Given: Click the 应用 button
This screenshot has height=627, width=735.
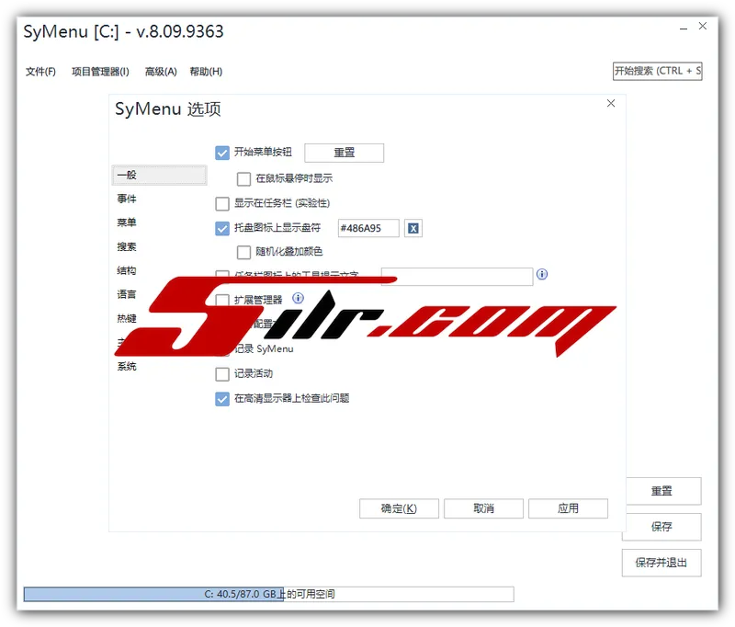Looking at the screenshot, I should (568, 508).
